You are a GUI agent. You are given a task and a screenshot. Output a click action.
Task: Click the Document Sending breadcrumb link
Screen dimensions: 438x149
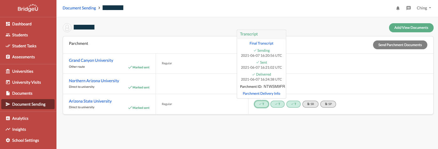click(x=79, y=8)
